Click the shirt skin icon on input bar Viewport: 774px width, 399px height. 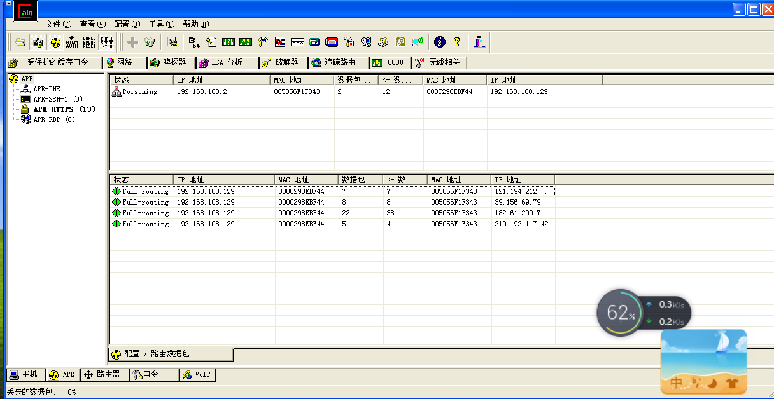tap(731, 383)
